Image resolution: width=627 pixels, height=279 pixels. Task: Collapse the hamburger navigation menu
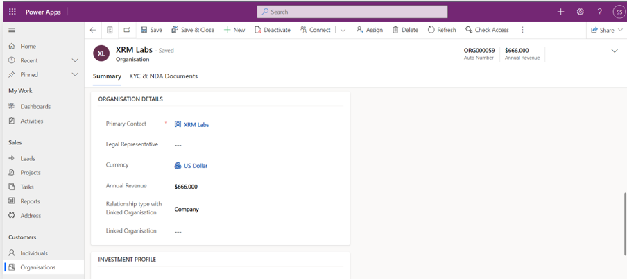click(x=12, y=30)
